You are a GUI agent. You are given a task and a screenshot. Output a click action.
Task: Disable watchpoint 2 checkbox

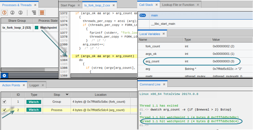4,110
